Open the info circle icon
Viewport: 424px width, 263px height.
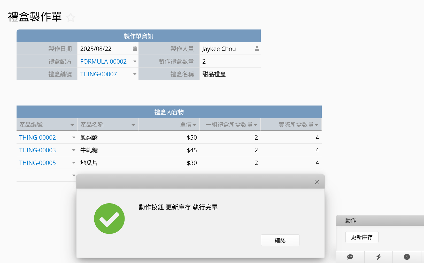[407, 257]
